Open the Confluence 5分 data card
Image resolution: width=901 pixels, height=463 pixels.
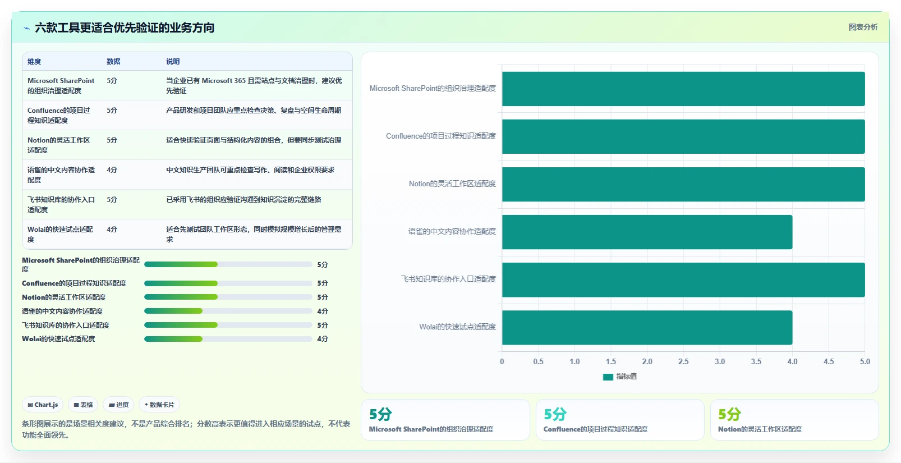620,420
